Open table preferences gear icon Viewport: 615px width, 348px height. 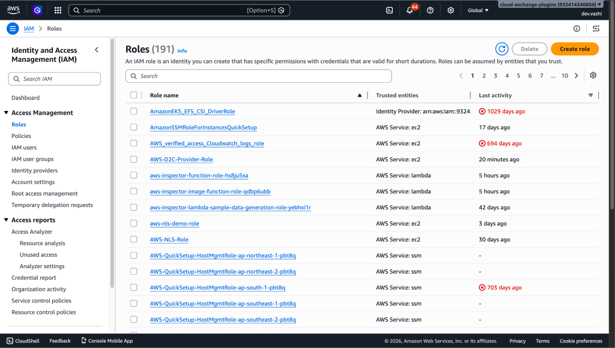593,75
